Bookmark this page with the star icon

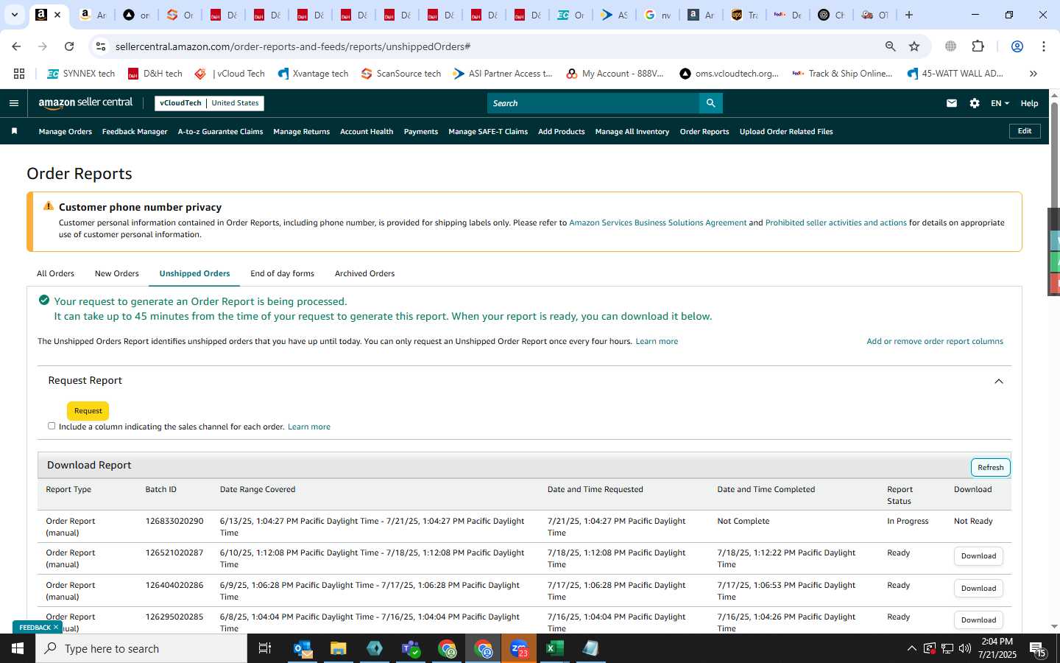click(914, 46)
